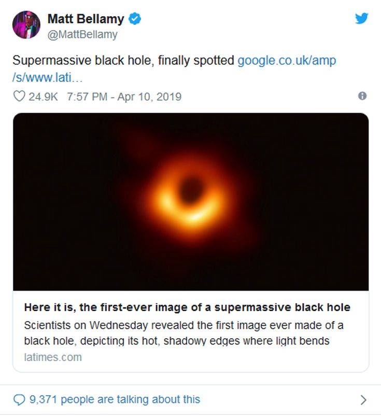Open Matt Bellamy's profile avatar
This screenshot has height=417, width=381.
pos(26,25)
